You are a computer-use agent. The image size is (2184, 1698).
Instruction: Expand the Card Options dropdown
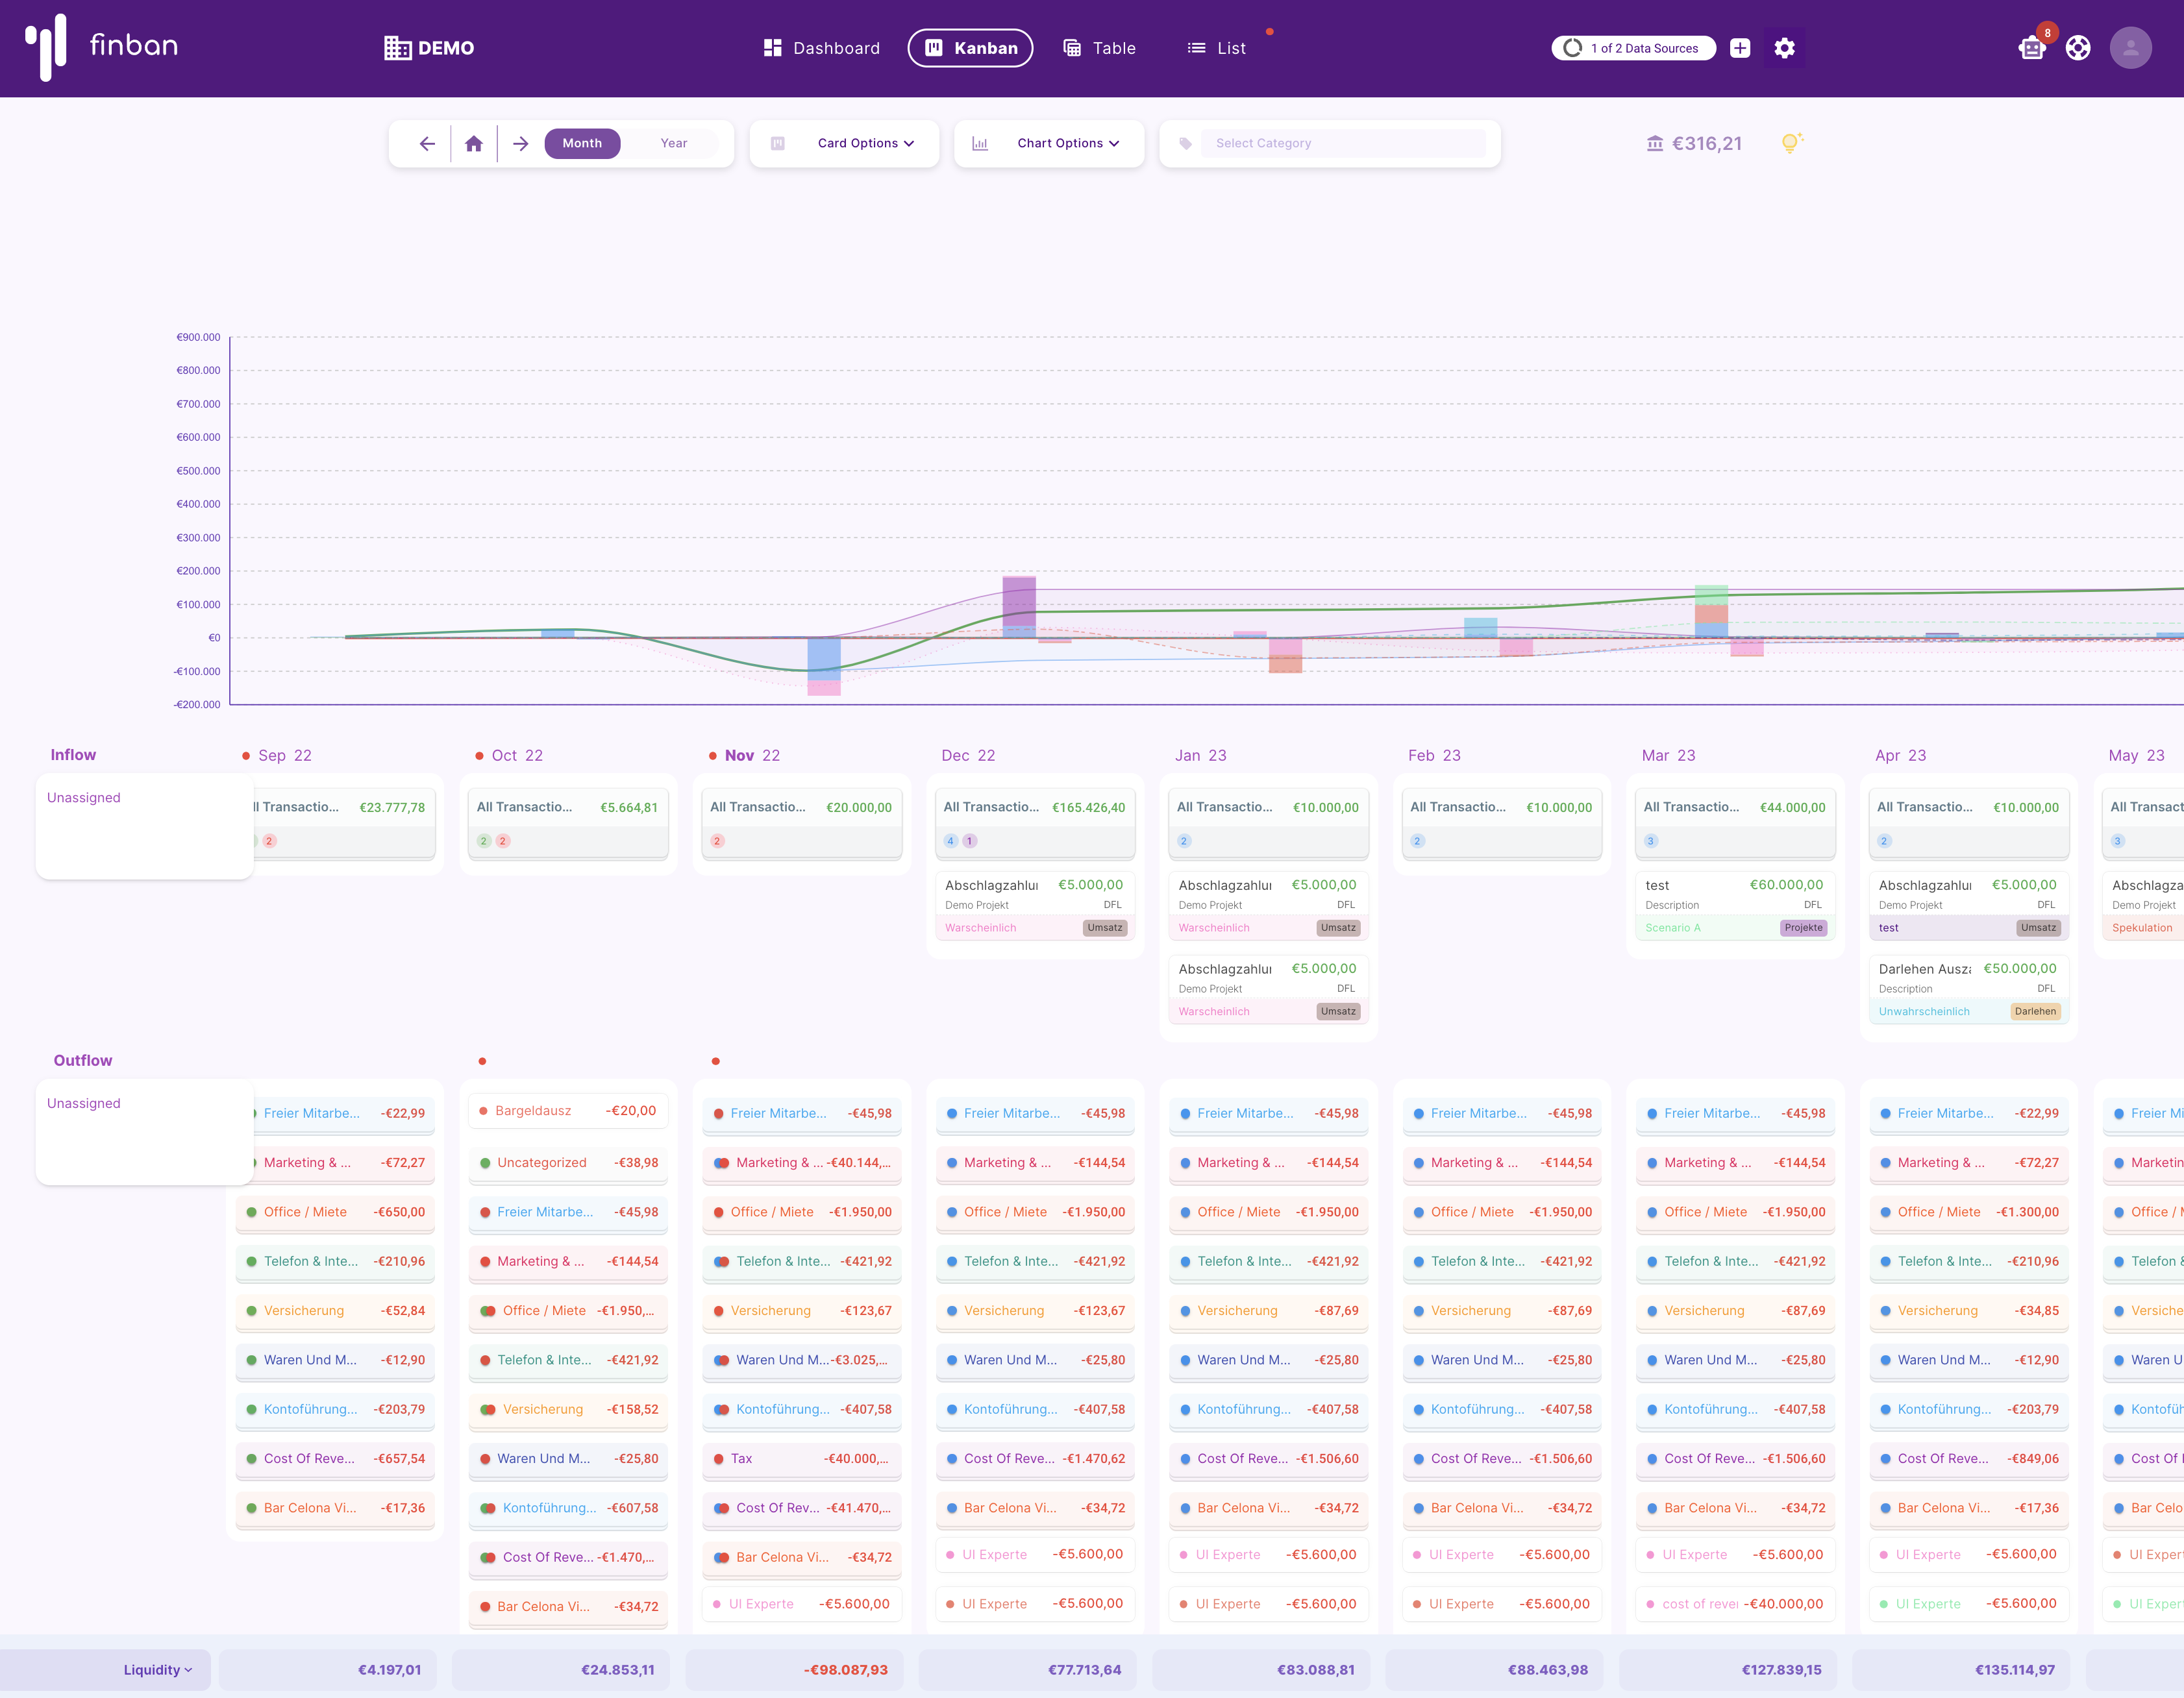coord(865,143)
